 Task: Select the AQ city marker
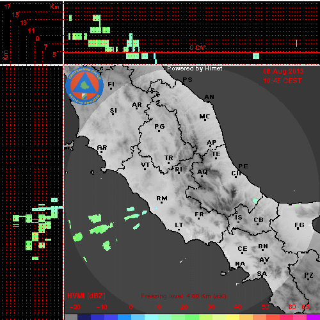(202, 176)
